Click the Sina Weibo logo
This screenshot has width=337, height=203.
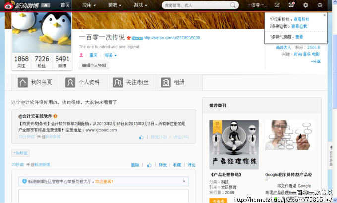tap(21, 5)
